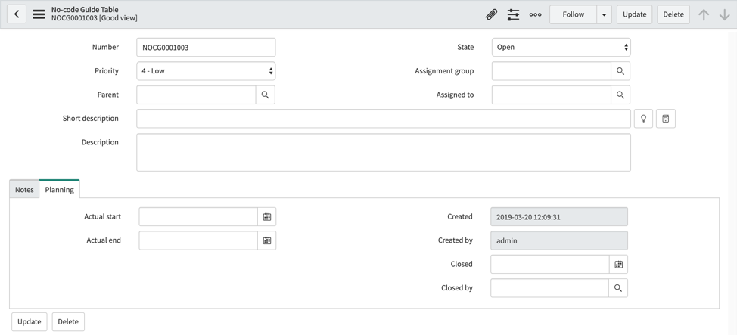Image resolution: width=737 pixels, height=335 pixels.
Task: Open the Priority dropdown
Action: 206,71
